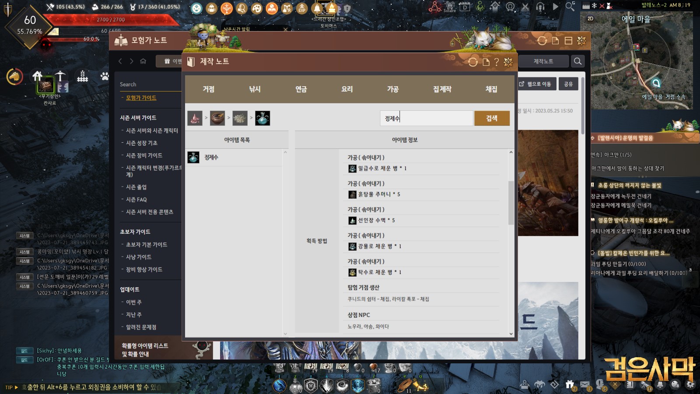Screen dimensions: 700x394
Task: Click the 공유 share button
Action: 568,84
